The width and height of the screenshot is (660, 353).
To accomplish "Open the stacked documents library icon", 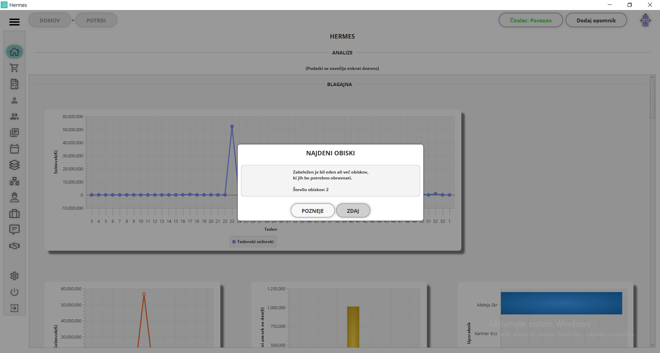I will tap(14, 133).
